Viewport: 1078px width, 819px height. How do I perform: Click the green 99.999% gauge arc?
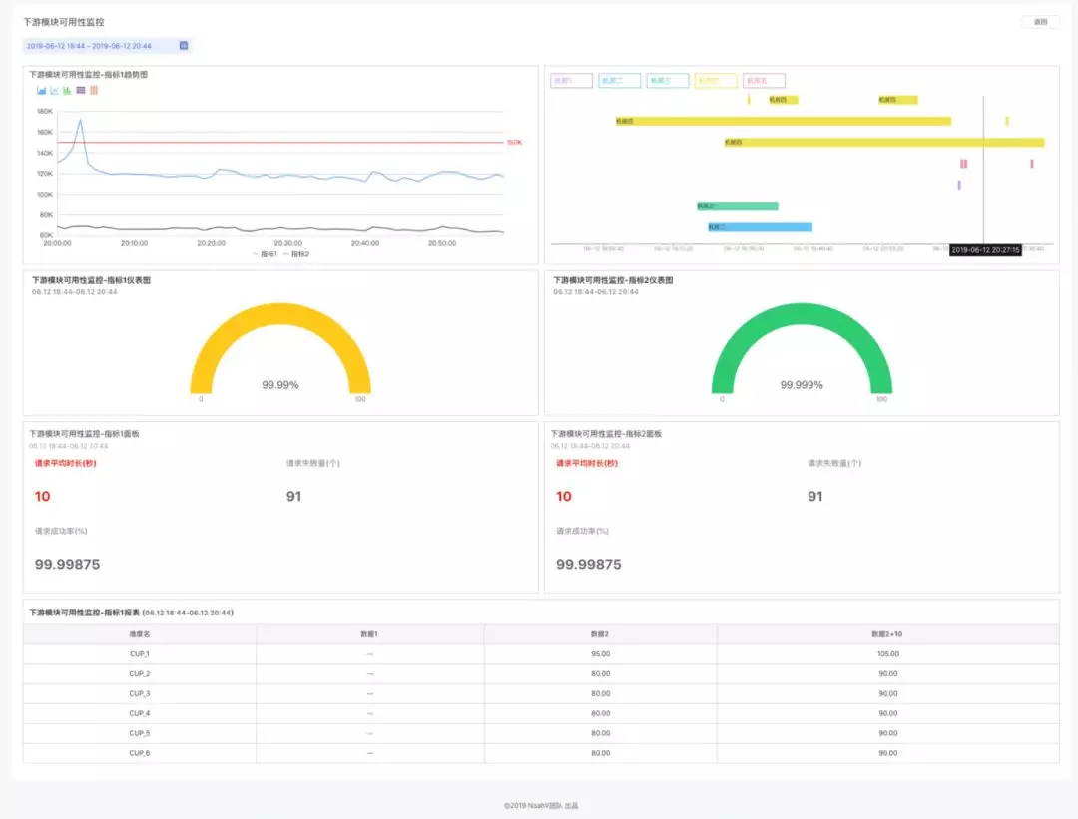(802, 313)
